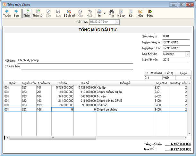Click the Mục/TM cell 9402
Viewport: 196px width, 156px height.
pyautogui.click(x=161, y=96)
